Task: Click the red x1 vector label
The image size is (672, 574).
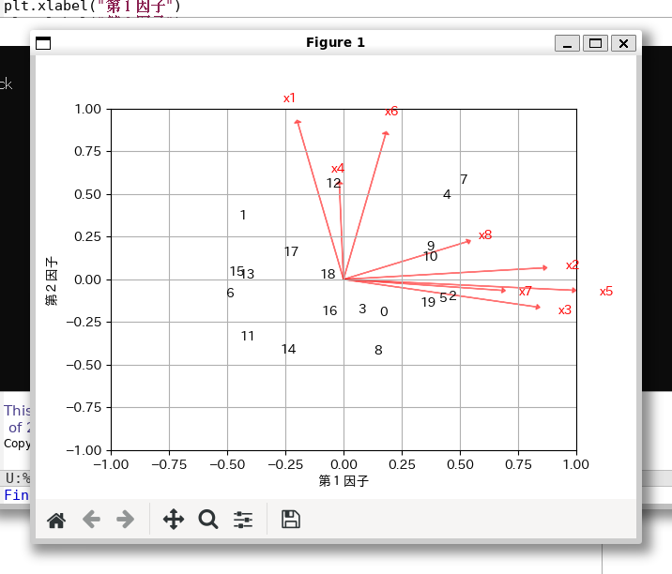Action: click(x=289, y=98)
